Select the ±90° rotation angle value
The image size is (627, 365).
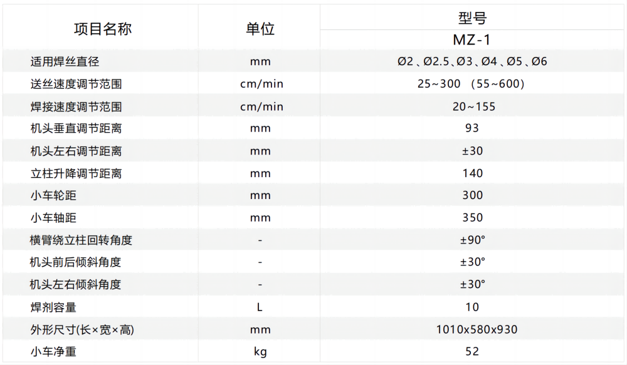tap(472, 240)
